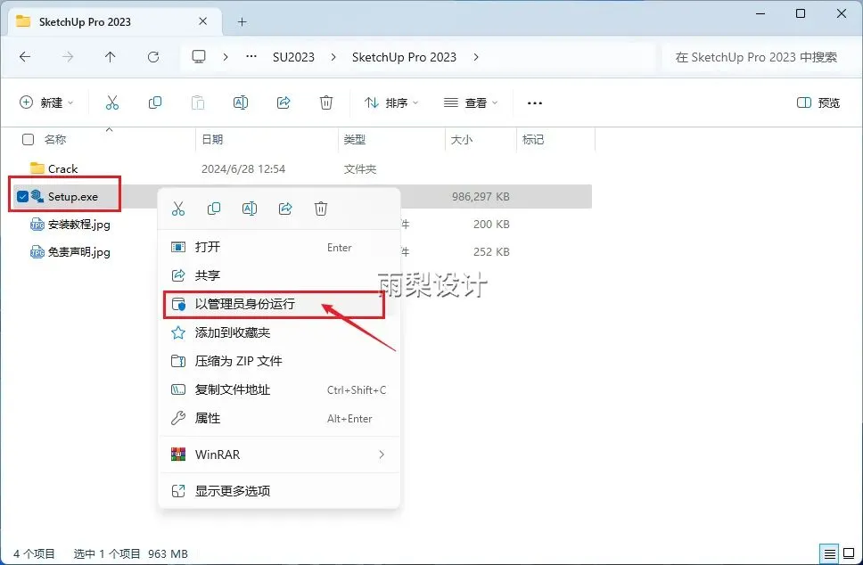863x565 pixels.
Task: Go up one folder level
Action: [x=110, y=57]
